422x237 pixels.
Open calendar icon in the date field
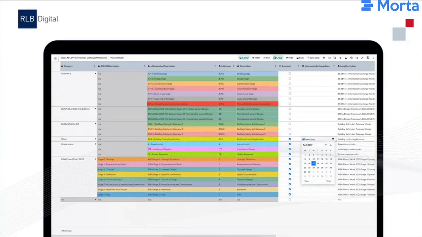point(333,139)
